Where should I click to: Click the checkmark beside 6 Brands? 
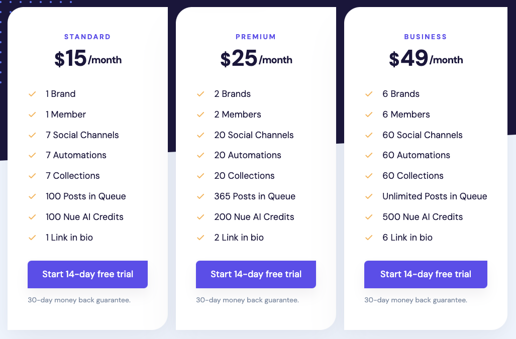(369, 94)
